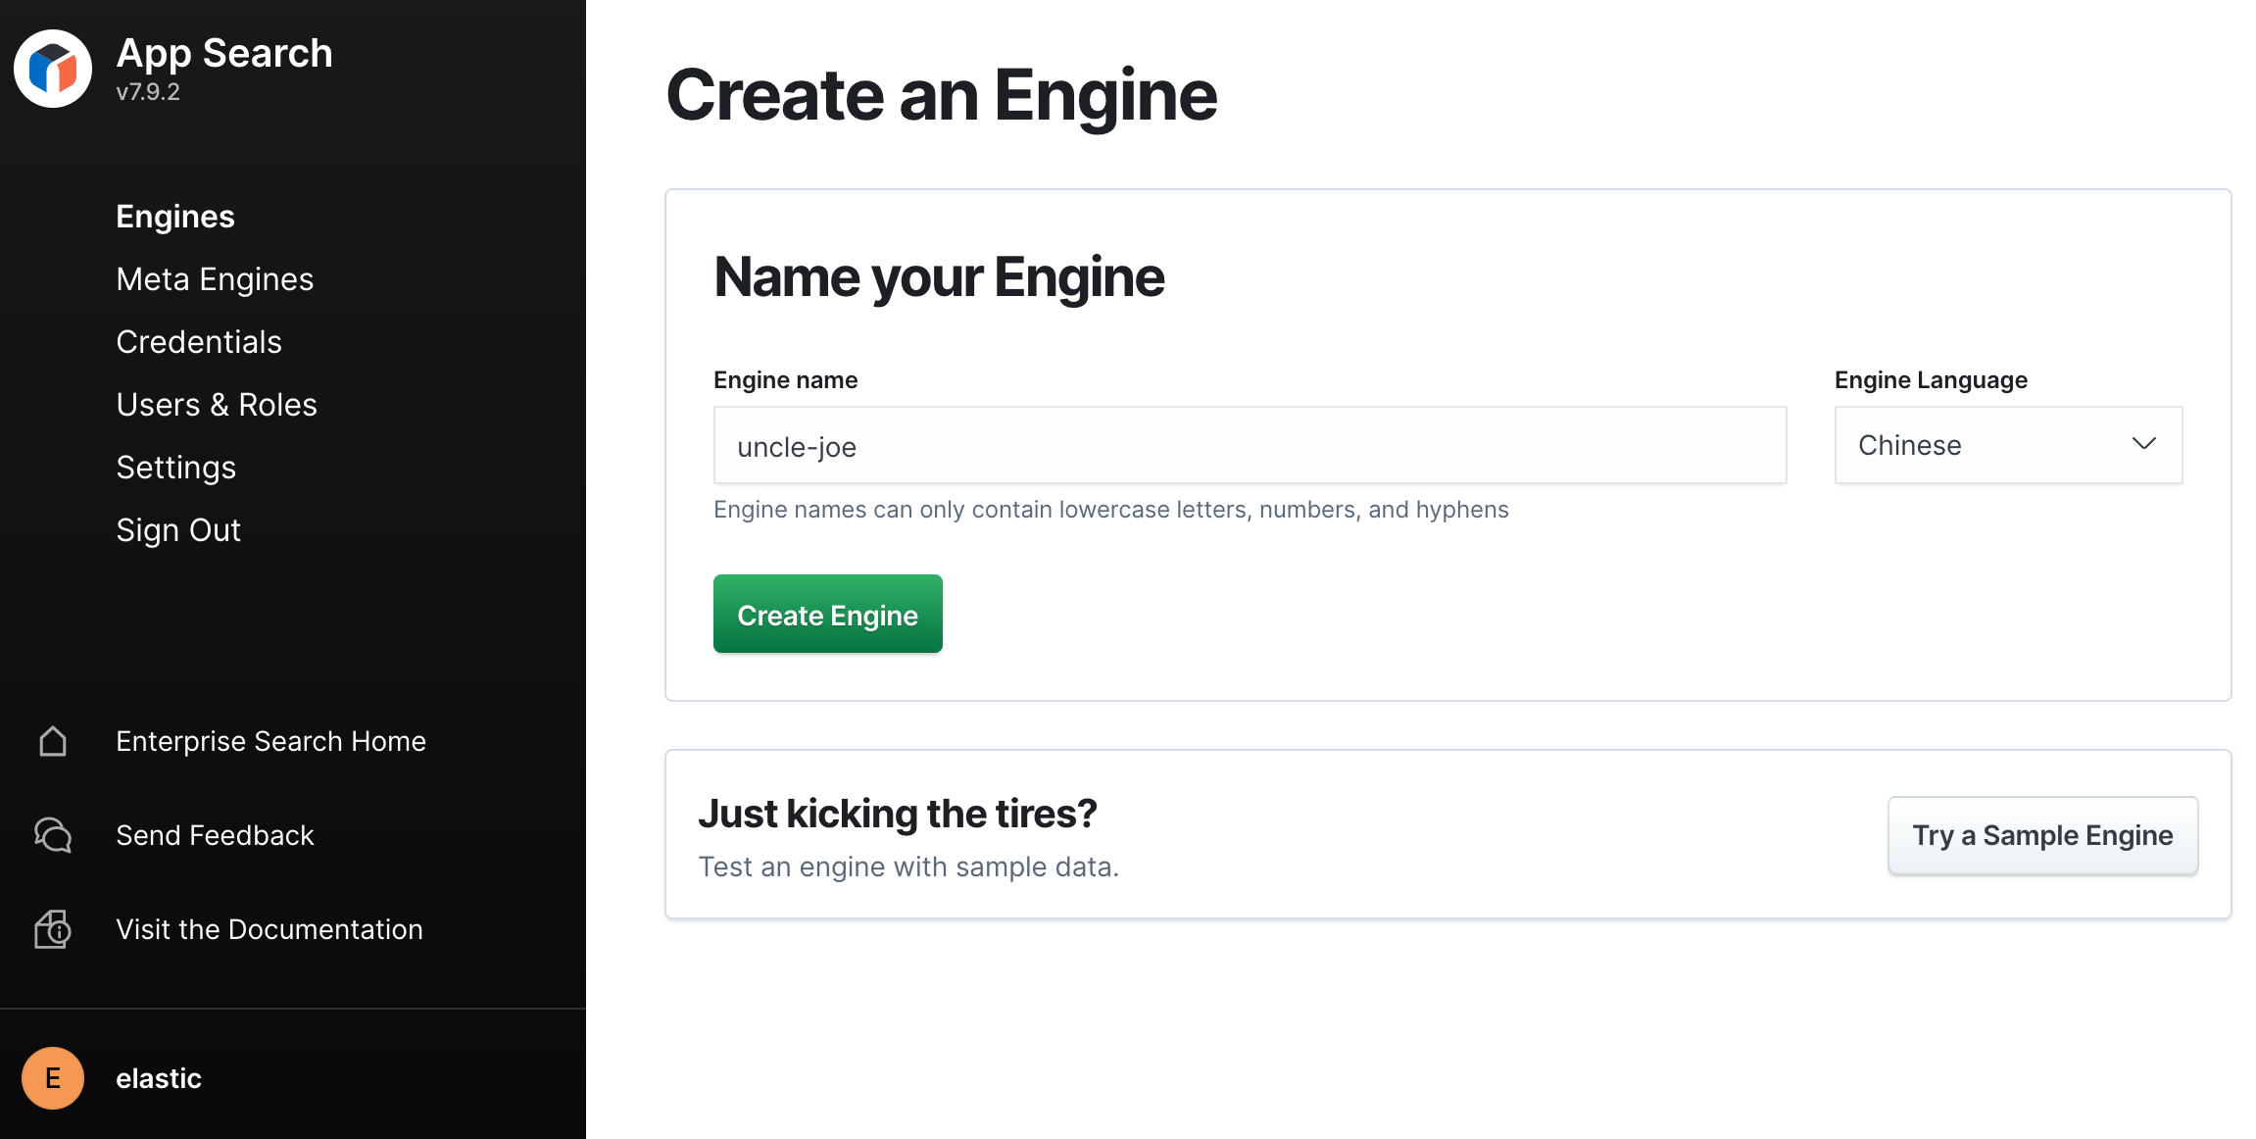Open Settings from the sidebar
The height and width of the screenshot is (1139, 2256).
[176, 468]
